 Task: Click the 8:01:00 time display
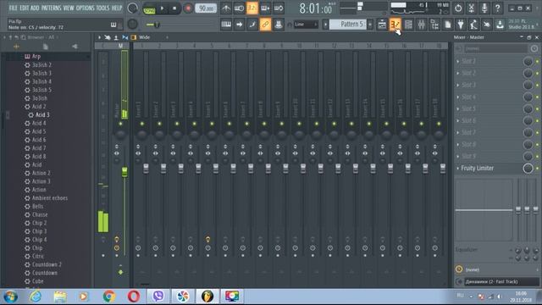[316, 8]
